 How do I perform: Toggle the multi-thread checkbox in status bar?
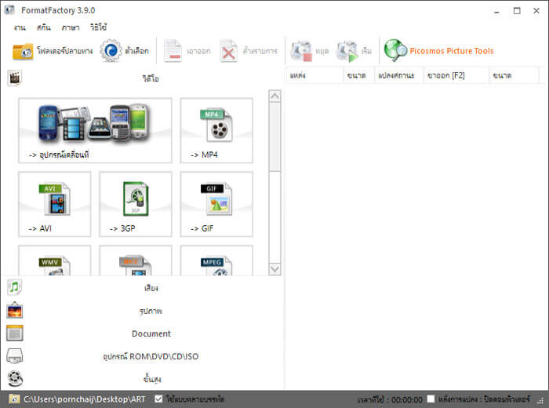158,399
